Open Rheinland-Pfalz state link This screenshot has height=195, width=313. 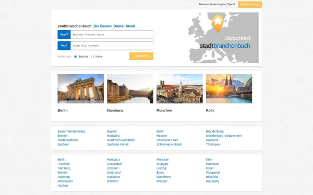point(167,140)
